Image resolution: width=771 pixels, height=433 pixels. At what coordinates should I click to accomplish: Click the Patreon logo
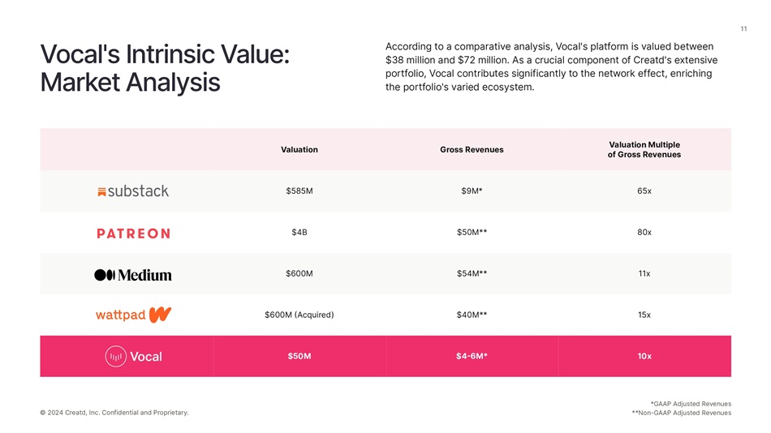click(x=133, y=234)
